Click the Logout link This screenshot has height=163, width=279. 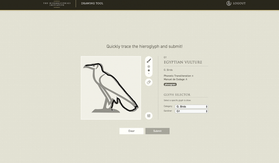[239, 4]
